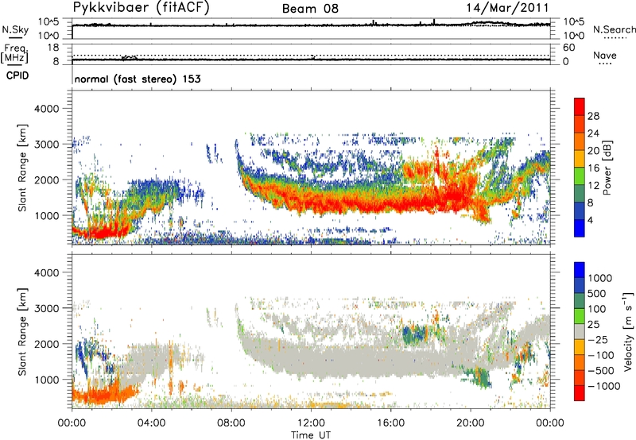This screenshot has height=440, width=636.
Task: Click the '-100' label on the Velocity color bar
Action: 601,355
